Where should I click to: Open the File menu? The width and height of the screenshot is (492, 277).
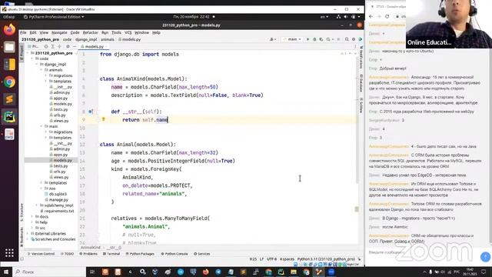(24, 32)
